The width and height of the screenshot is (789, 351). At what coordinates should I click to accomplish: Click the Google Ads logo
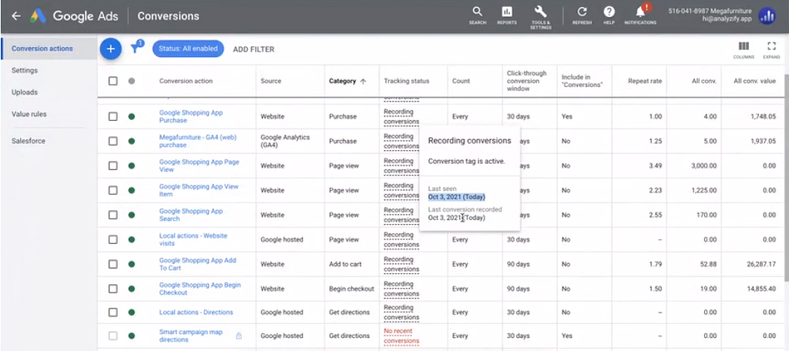38,16
